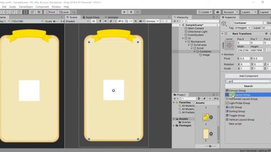Open the GameObject menu

click(x=26, y=7)
